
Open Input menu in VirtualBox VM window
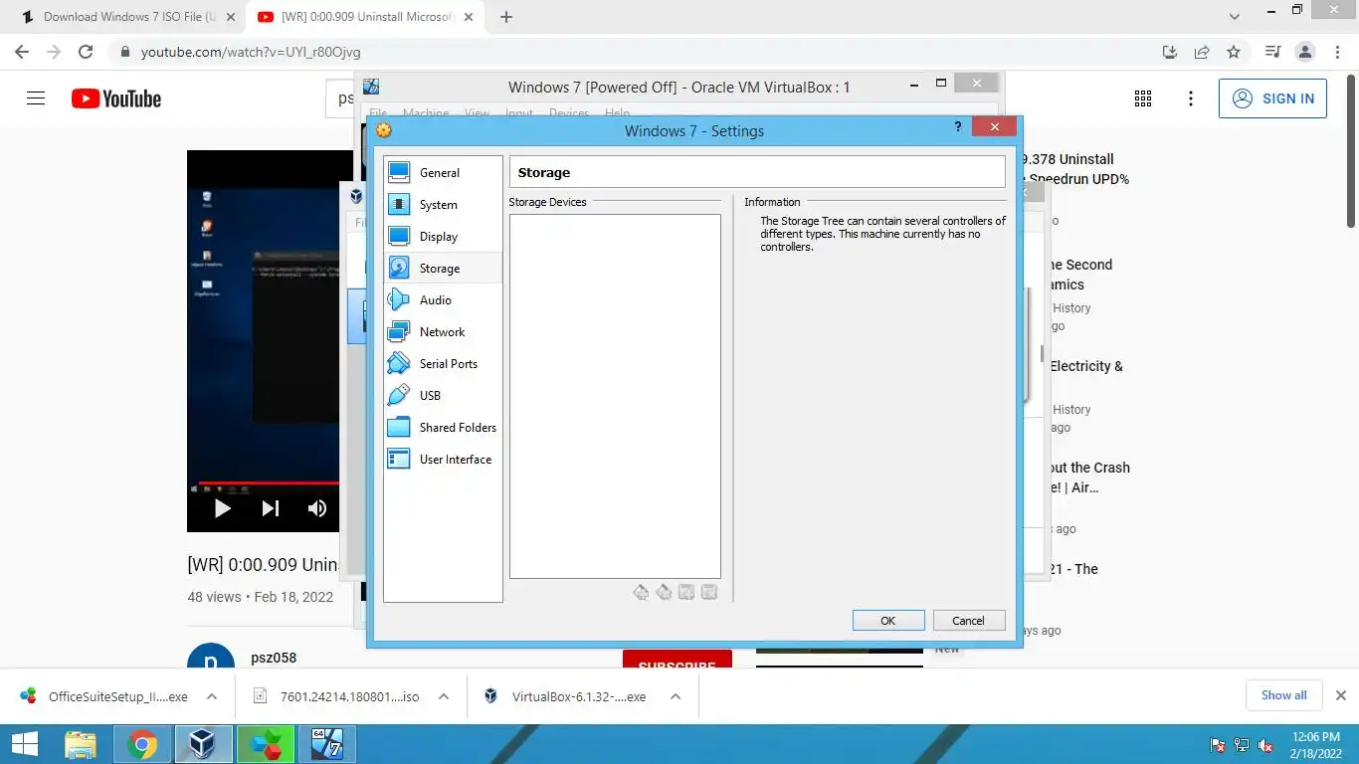pos(519,113)
